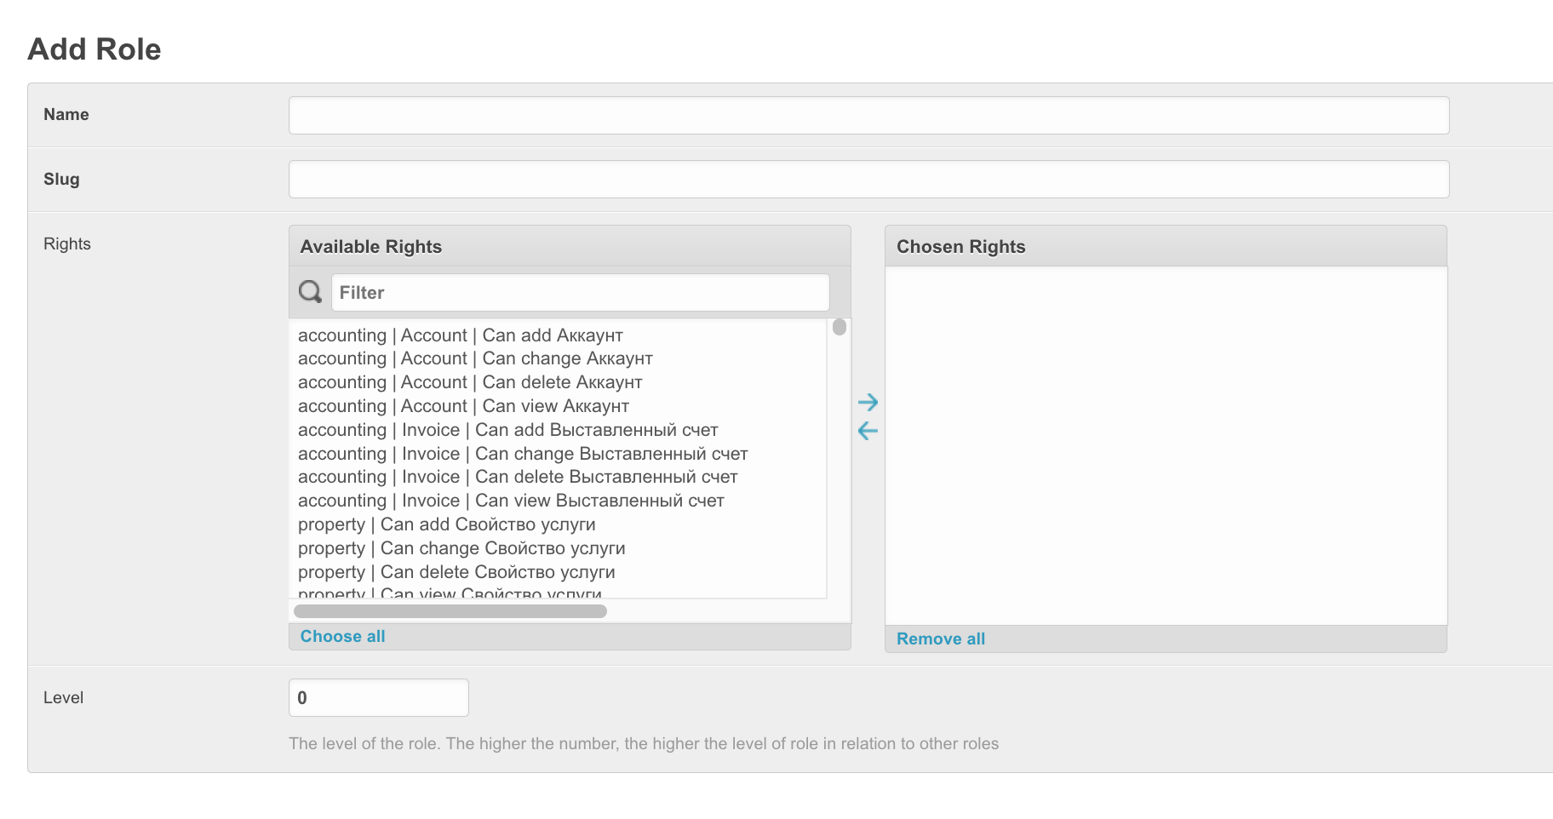Viewport: 1553px width, 819px height.
Task: Click the magnifier icon beside Filter
Action: pos(310,292)
